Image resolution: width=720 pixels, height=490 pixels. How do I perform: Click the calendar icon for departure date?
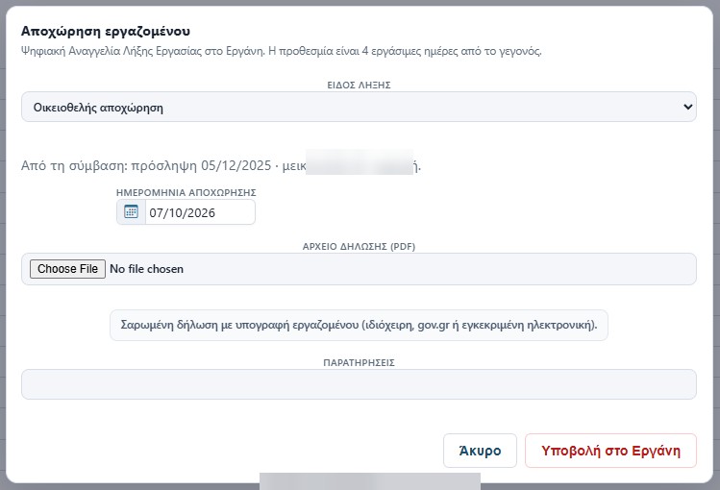pyautogui.click(x=132, y=212)
